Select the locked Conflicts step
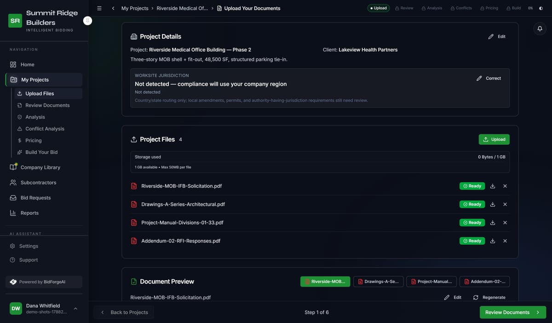 pos(461,8)
